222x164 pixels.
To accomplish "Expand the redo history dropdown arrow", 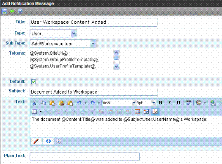I will pos(99,103).
